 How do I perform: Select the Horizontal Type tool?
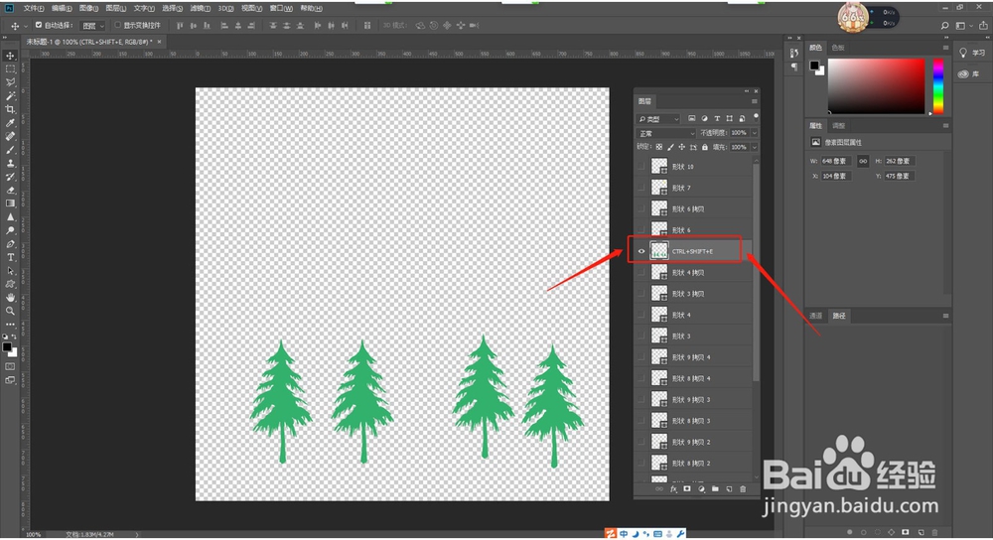tap(11, 257)
